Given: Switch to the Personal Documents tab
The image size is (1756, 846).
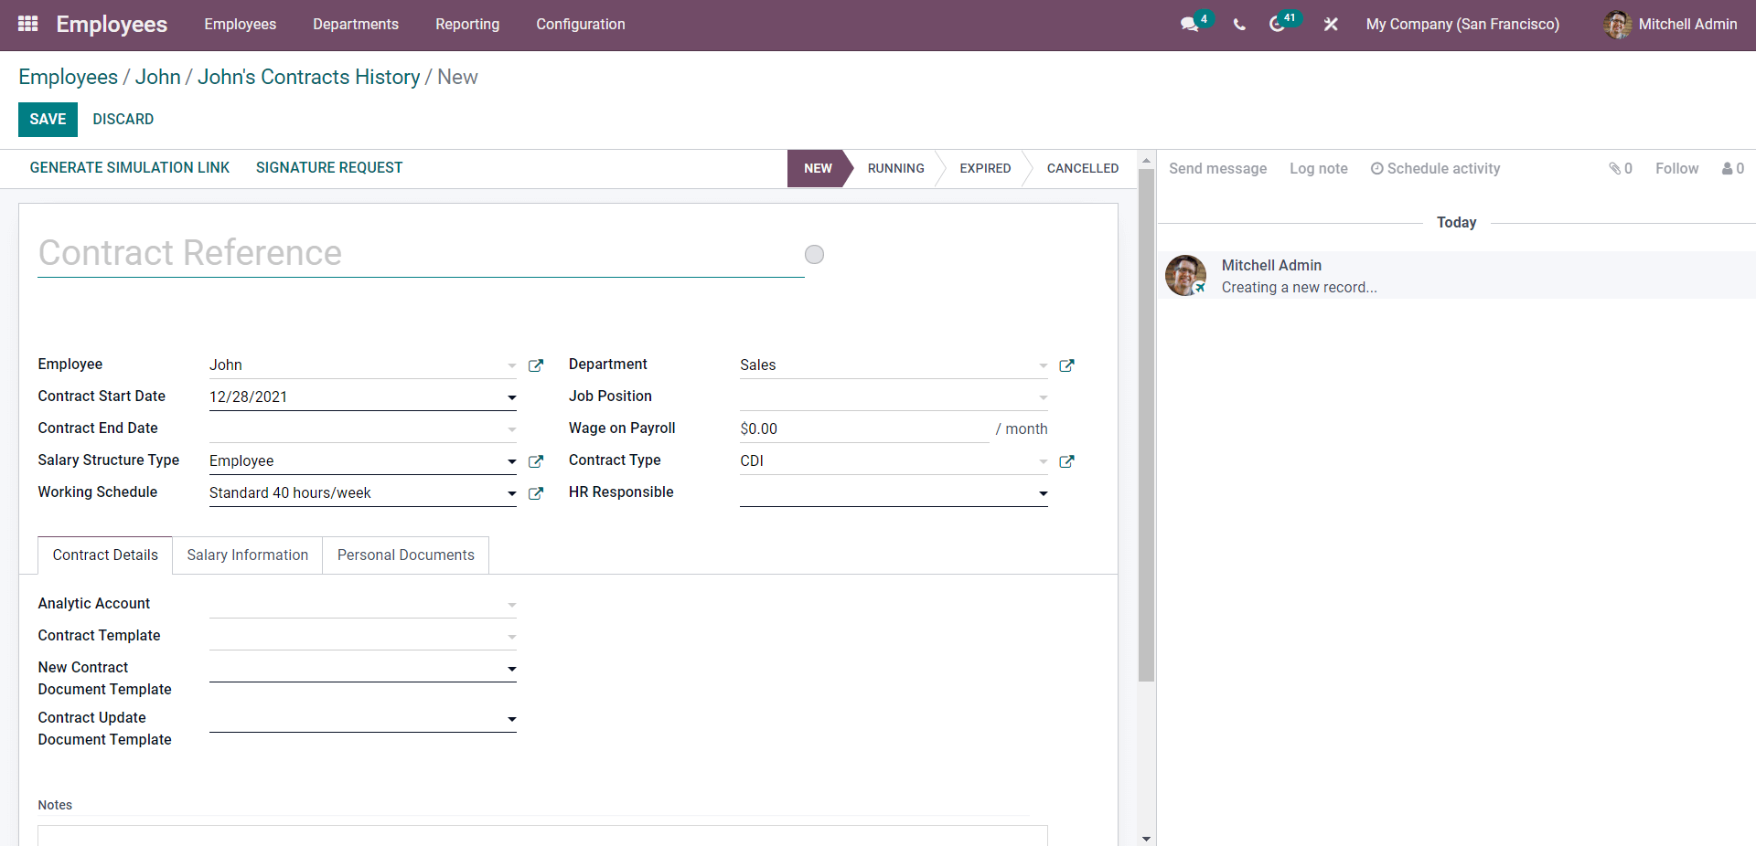Looking at the screenshot, I should [406, 555].
